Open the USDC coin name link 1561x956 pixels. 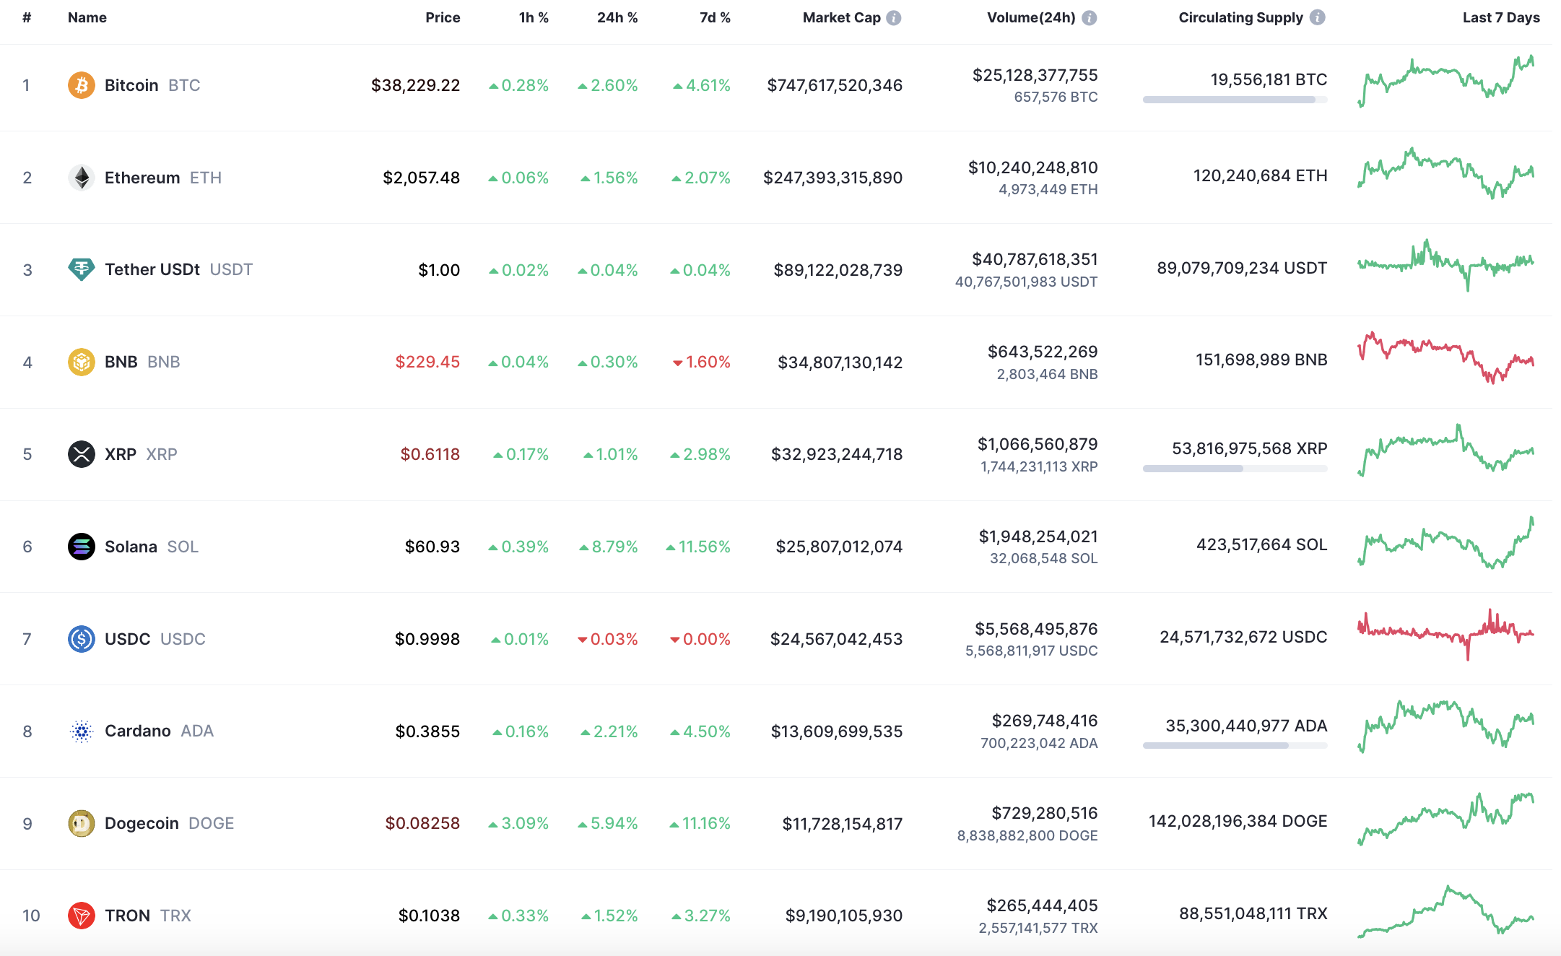pos(128,639)
